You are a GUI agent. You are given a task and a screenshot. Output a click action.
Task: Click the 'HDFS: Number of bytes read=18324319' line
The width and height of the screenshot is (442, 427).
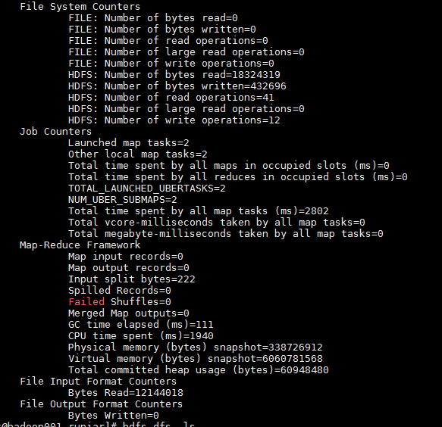click(174, 75)
